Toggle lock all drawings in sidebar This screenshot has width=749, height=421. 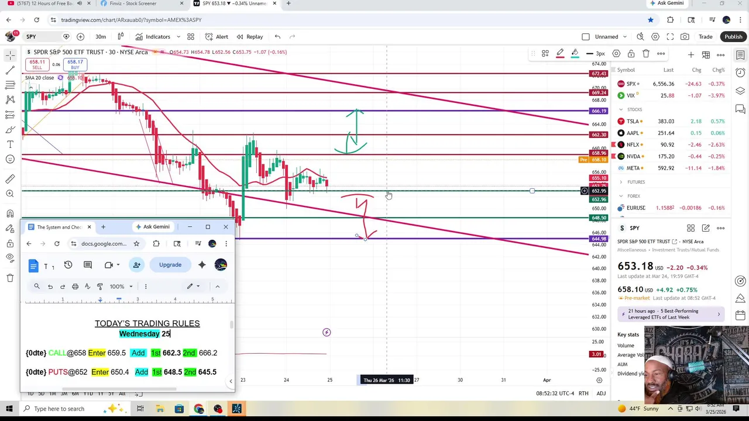coord(10,243)
